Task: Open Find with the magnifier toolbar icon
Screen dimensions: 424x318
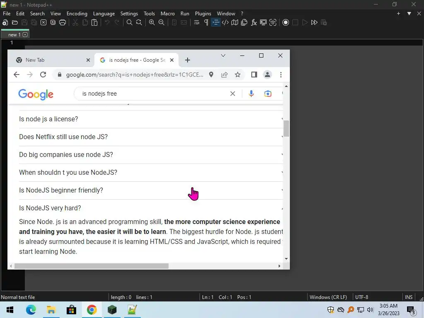Action: coord(130,22)
